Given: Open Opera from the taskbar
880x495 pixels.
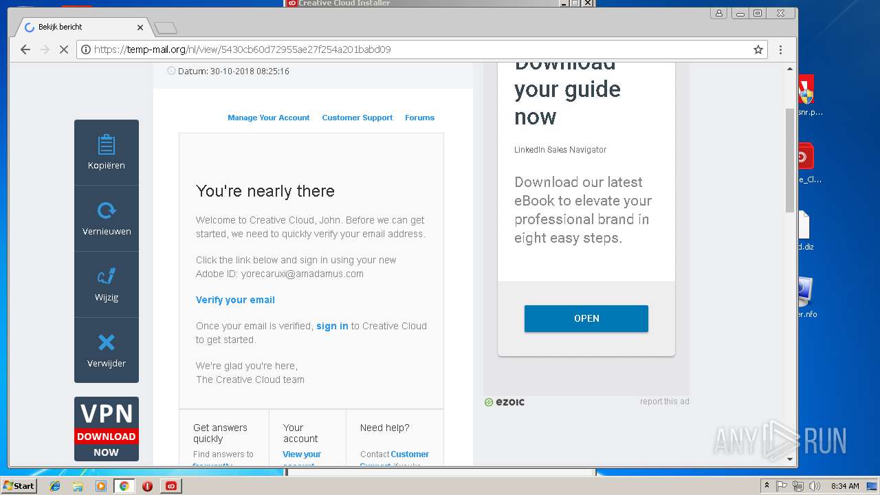Looking at the screenshot, I should [x=147, y=486].
